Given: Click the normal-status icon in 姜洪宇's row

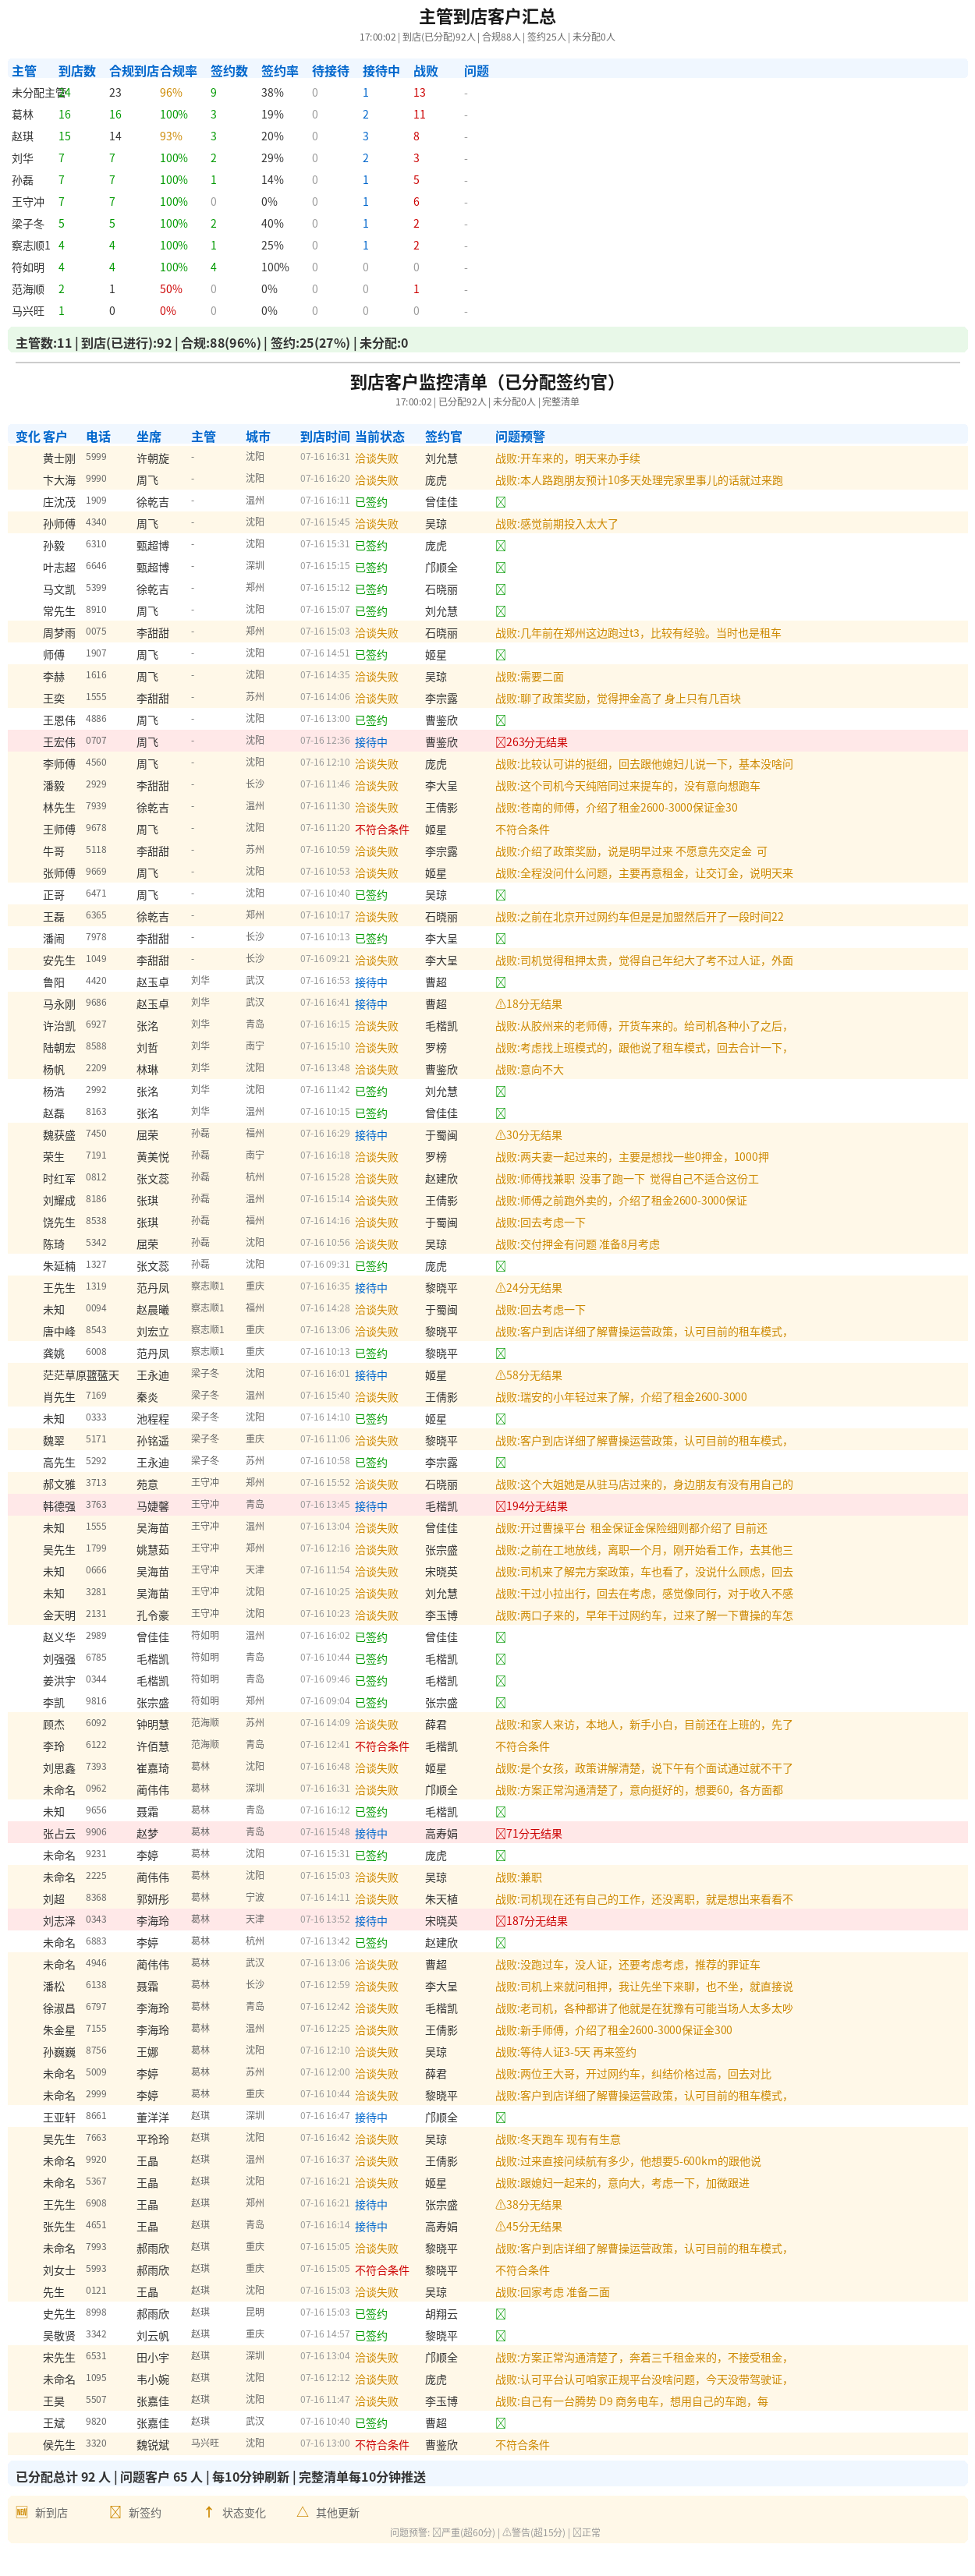Looking at the screenshot, I should click(x=501, y=1681).
